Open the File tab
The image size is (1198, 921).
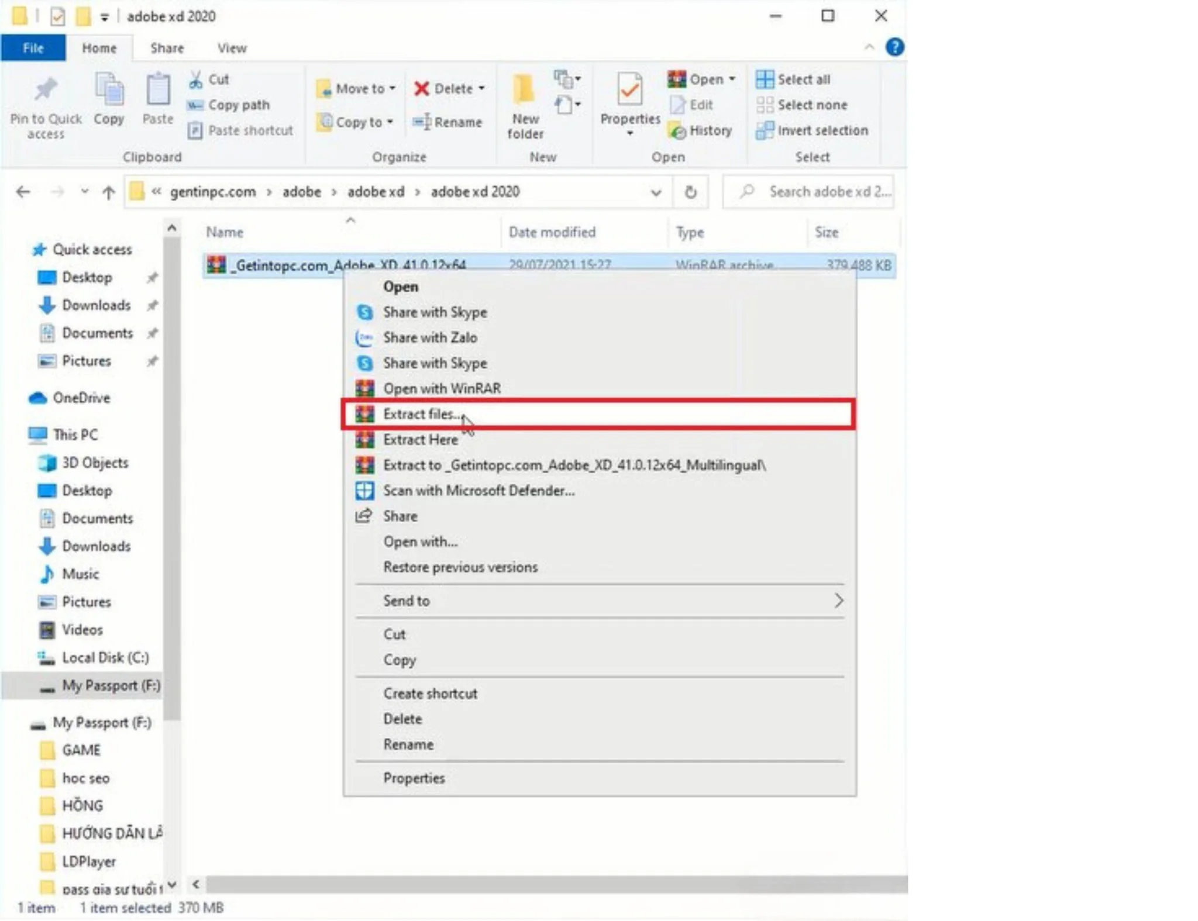[33, 48]
